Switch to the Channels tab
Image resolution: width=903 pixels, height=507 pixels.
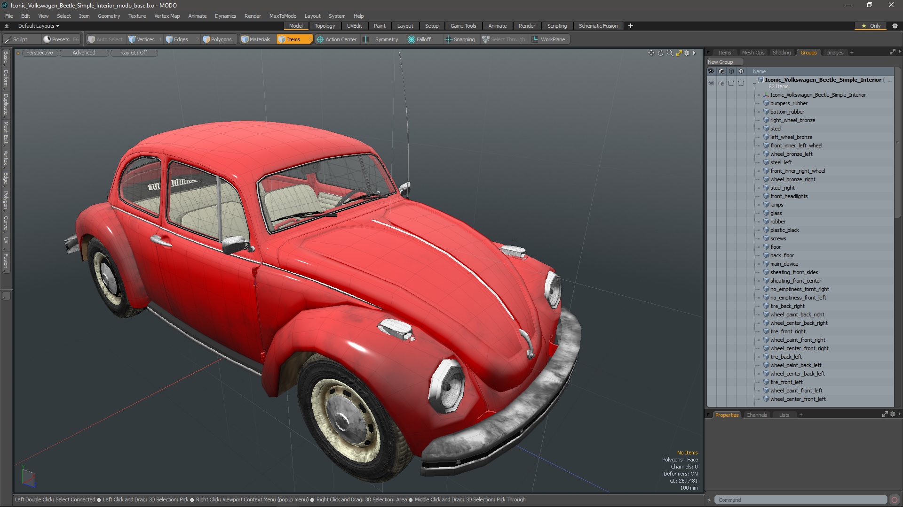tap(756, 415)
